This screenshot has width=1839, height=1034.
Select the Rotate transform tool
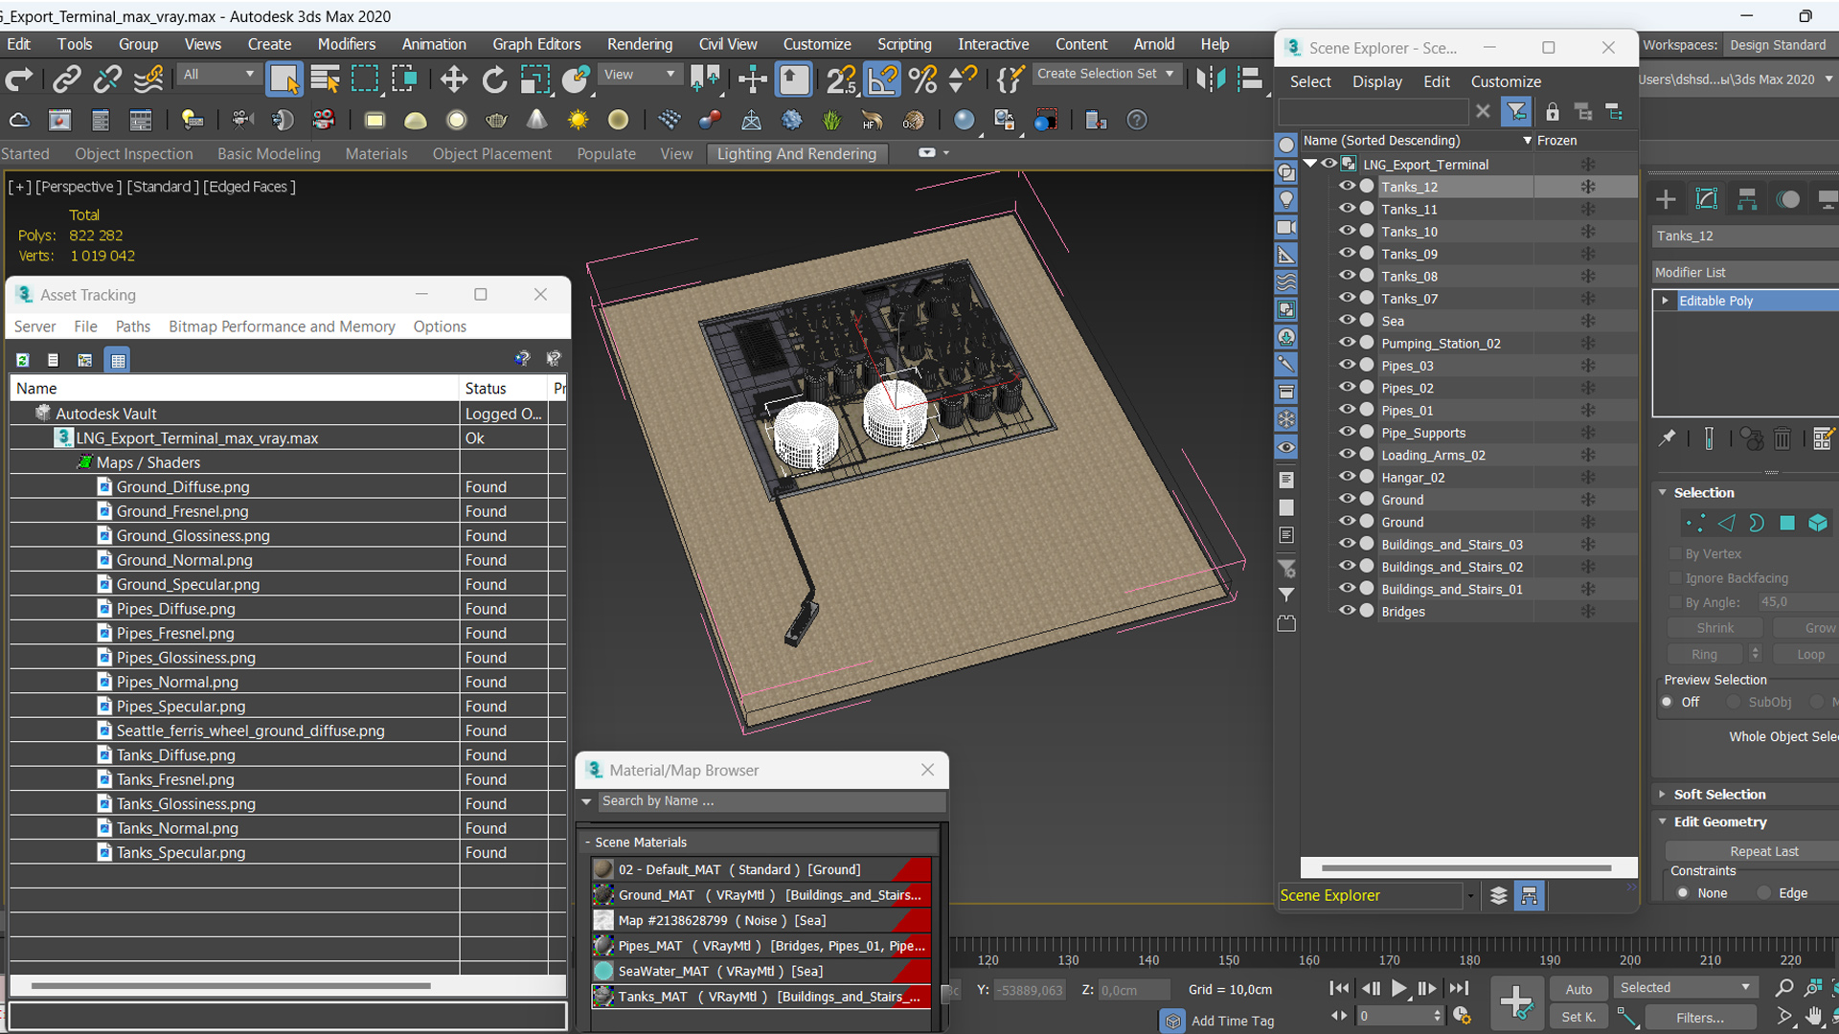point(494,79)
